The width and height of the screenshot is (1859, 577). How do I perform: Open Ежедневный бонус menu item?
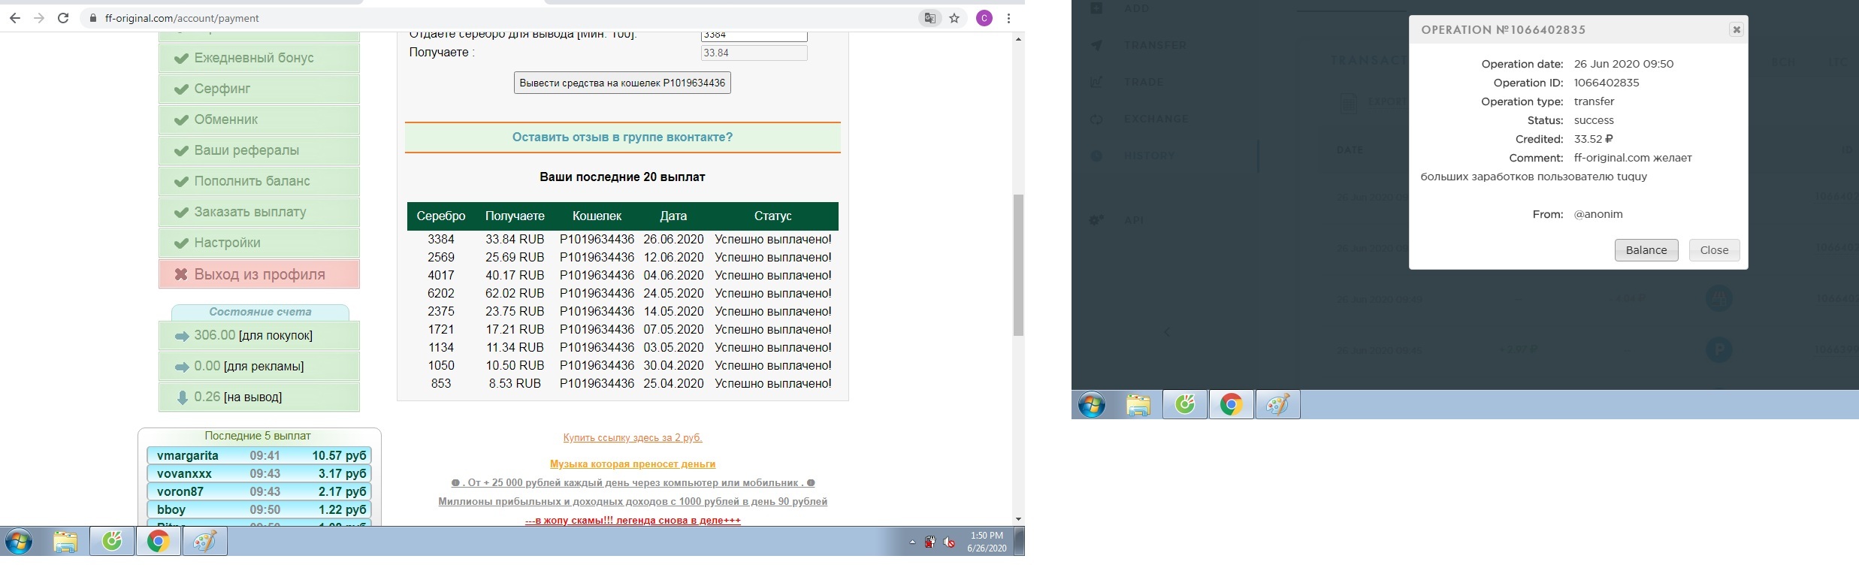259,58
